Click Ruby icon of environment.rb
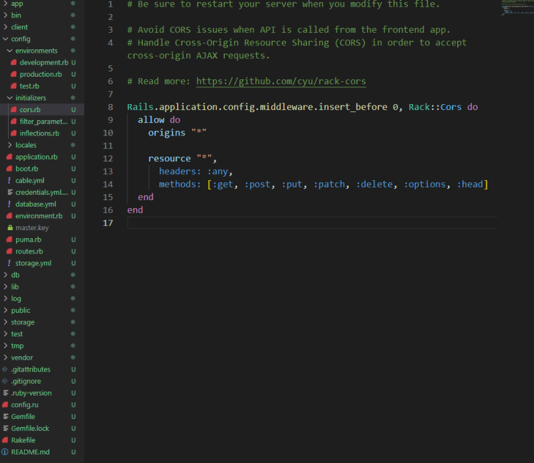This screenshot has width=534, height=463. coord(9,216)
